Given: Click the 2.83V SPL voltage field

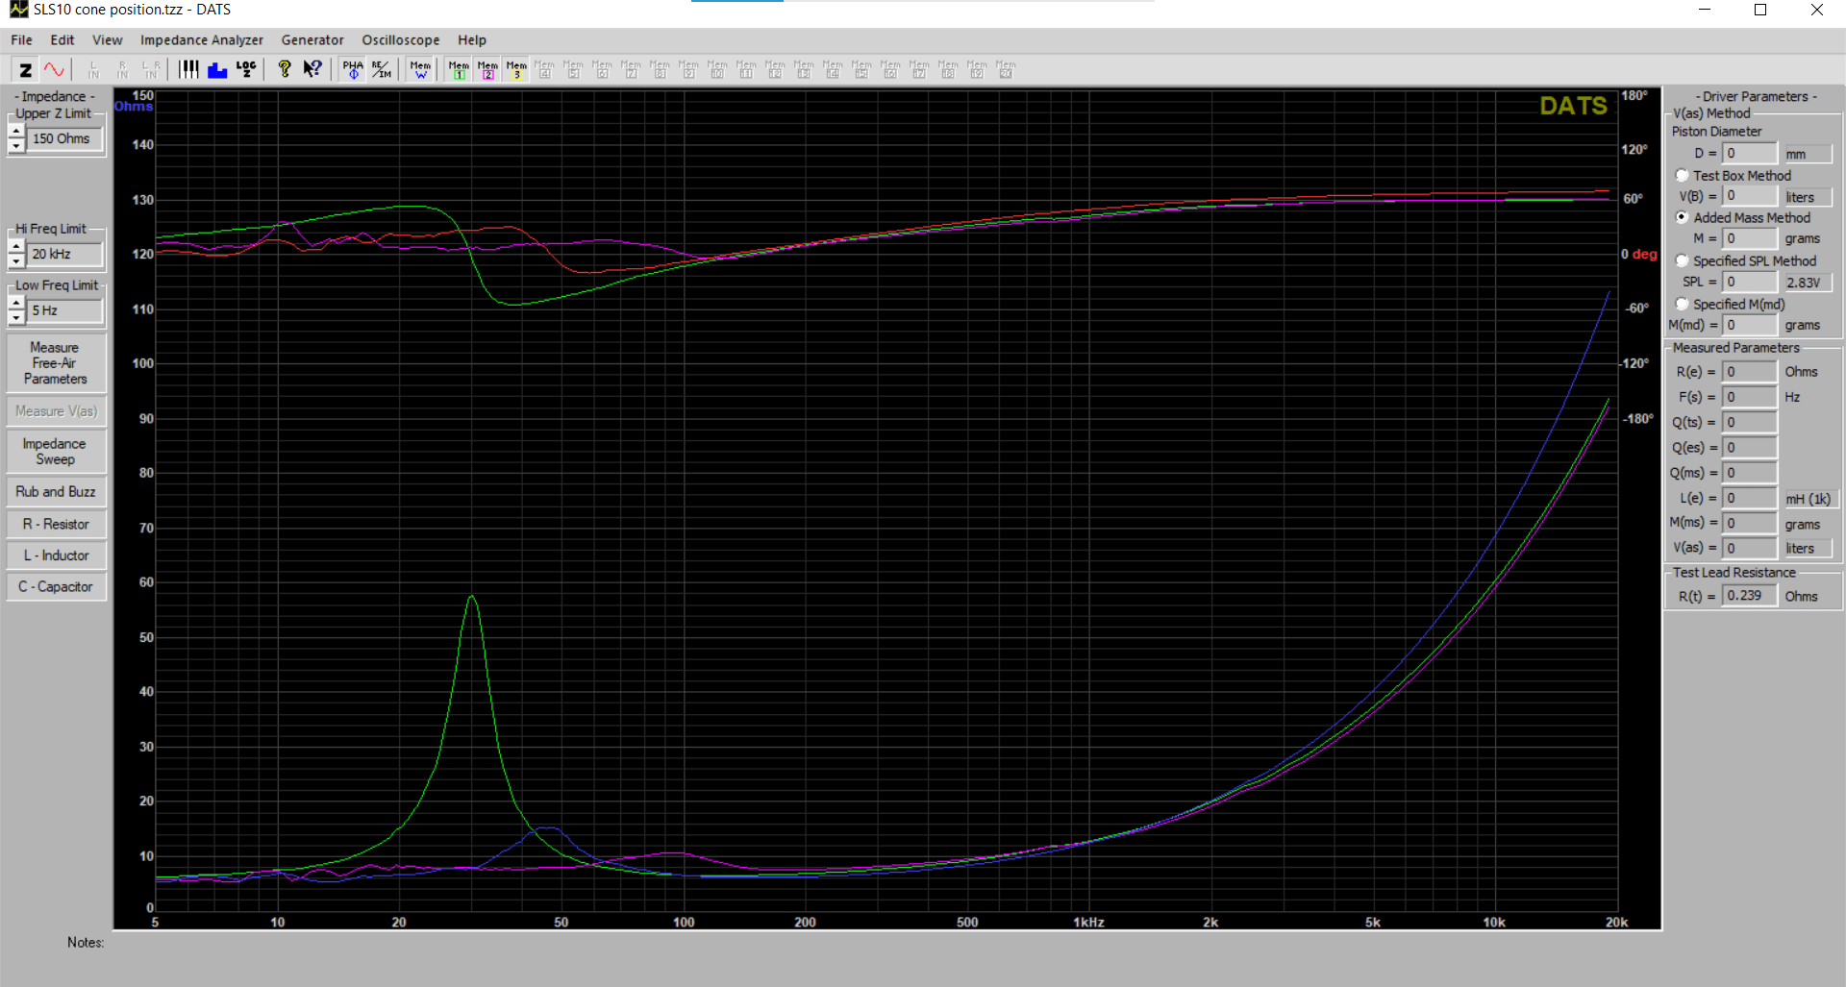Looking at the screenshot, I should 1807,283.
